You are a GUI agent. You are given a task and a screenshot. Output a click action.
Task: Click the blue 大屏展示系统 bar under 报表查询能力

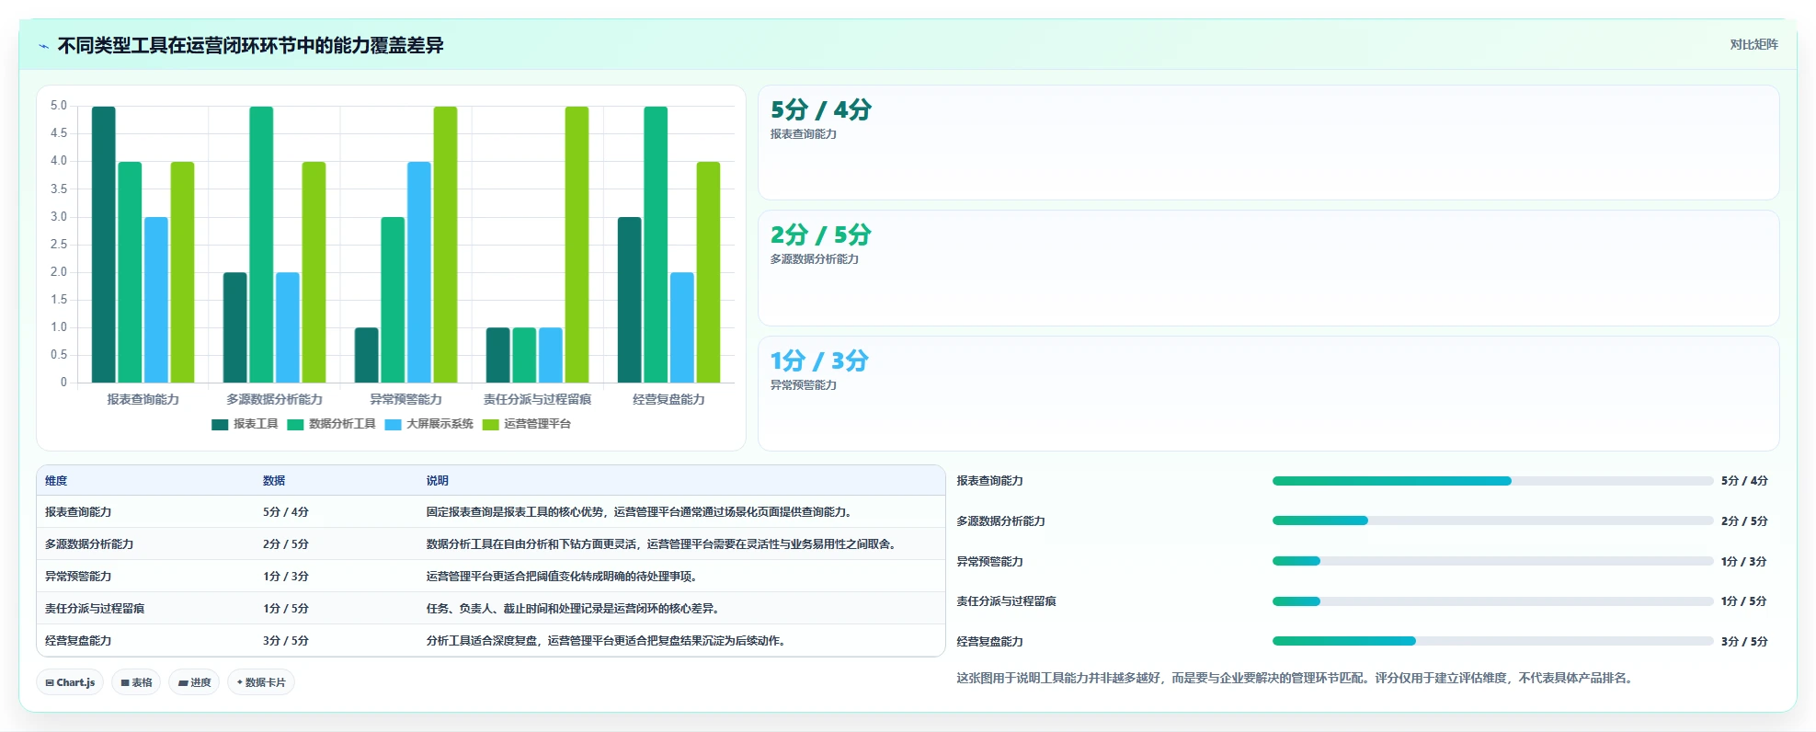pyautogui.click(x=156, y=300)
